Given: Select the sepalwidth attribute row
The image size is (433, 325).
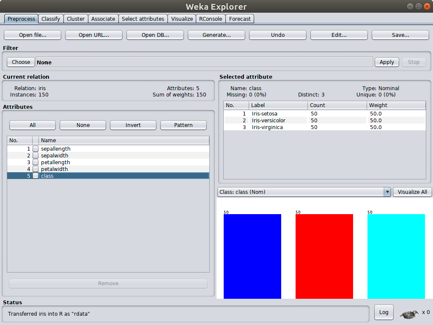Looking at the screenshot, I should [108, 156].
